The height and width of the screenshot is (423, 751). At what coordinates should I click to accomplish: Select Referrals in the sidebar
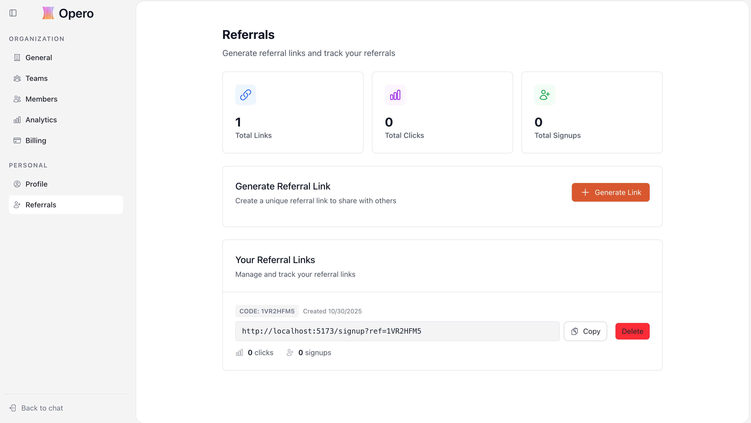[41, 205]
